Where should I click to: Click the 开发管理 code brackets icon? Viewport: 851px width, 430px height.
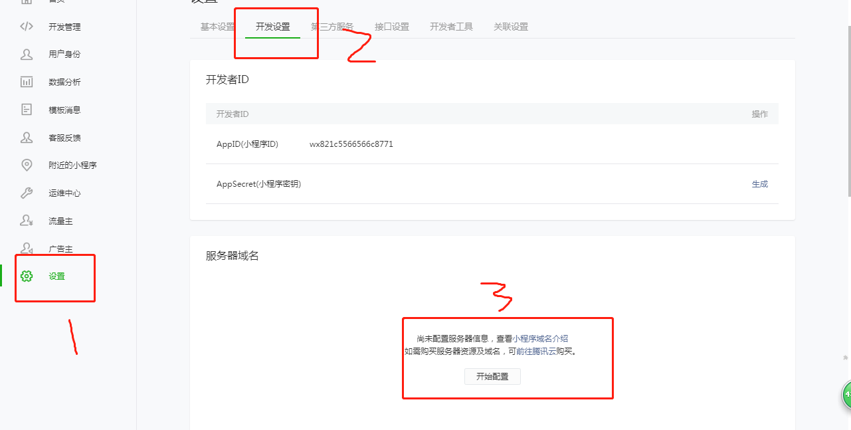tap(27, 27)
